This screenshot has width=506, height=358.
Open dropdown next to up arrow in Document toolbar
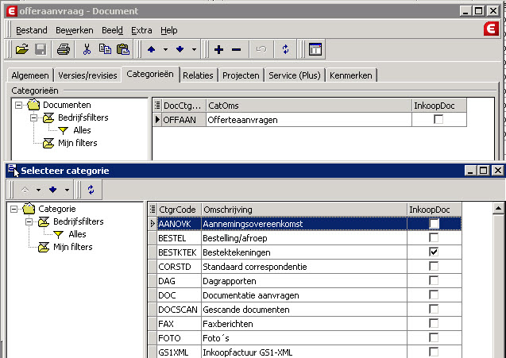click(165, 49)
